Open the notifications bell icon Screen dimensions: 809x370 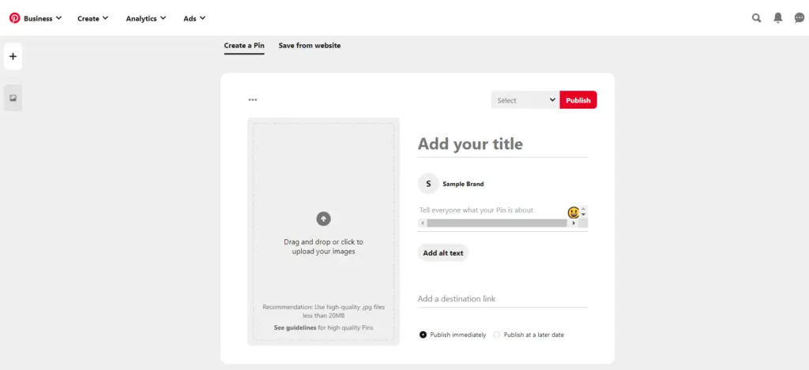click(x=777, y=18)
